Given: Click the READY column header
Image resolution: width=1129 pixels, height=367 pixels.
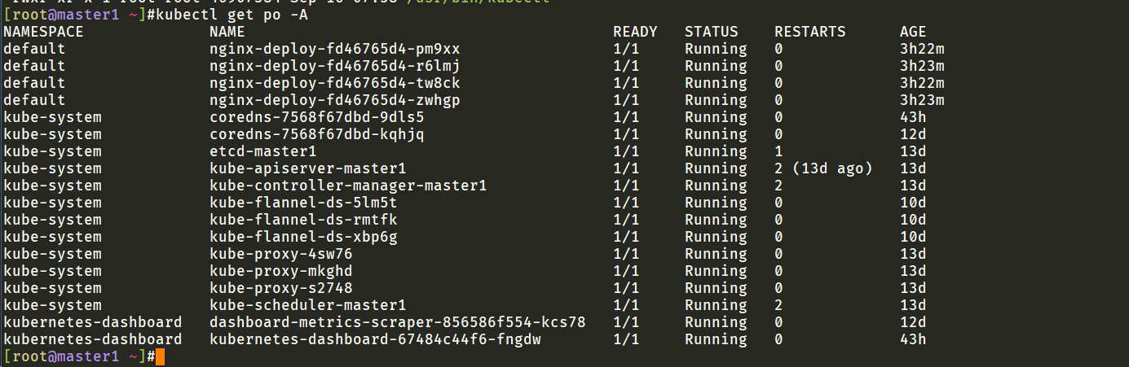Looking at the screenshot, I should [635, 32].
